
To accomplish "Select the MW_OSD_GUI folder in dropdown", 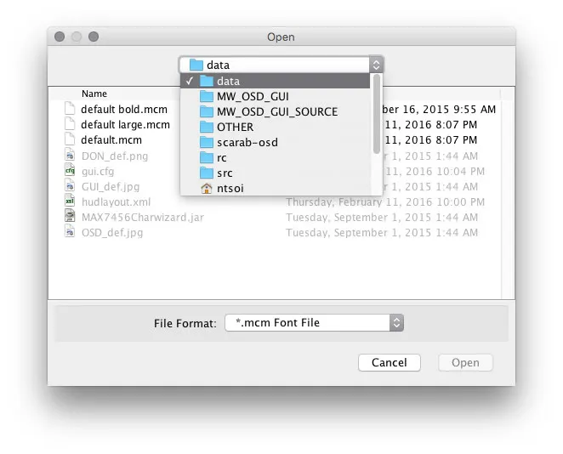I will pyautogui.click(x=252, y=96).
